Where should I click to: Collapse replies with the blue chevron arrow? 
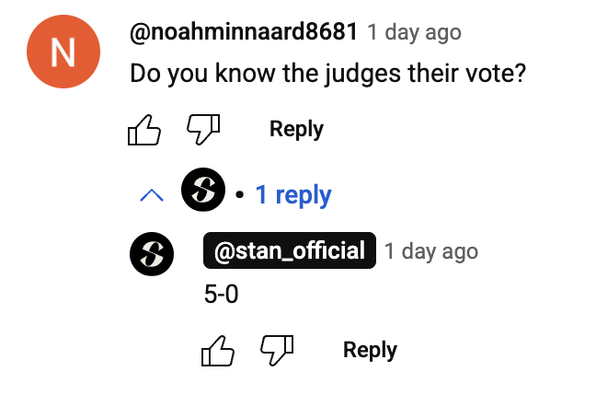(x=151, y=195)
